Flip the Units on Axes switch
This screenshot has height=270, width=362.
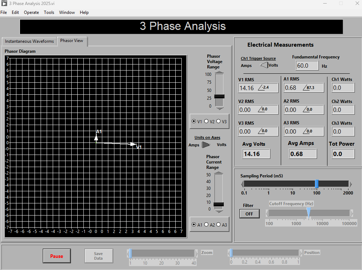coord(206,145)
